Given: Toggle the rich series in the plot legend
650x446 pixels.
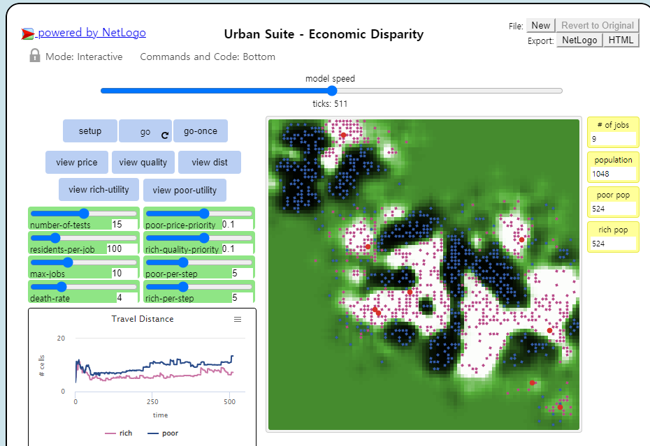Looking at the screenshot, I should 119,433.
